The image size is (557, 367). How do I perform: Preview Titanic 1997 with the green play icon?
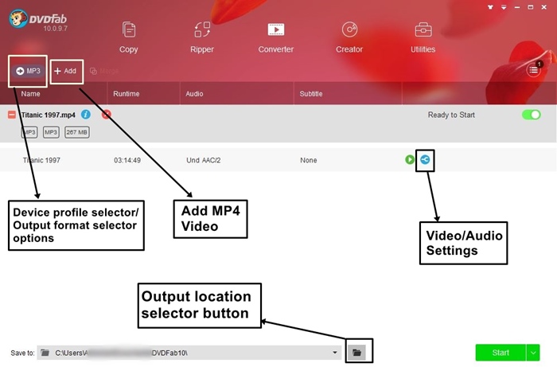pos(410,159)
